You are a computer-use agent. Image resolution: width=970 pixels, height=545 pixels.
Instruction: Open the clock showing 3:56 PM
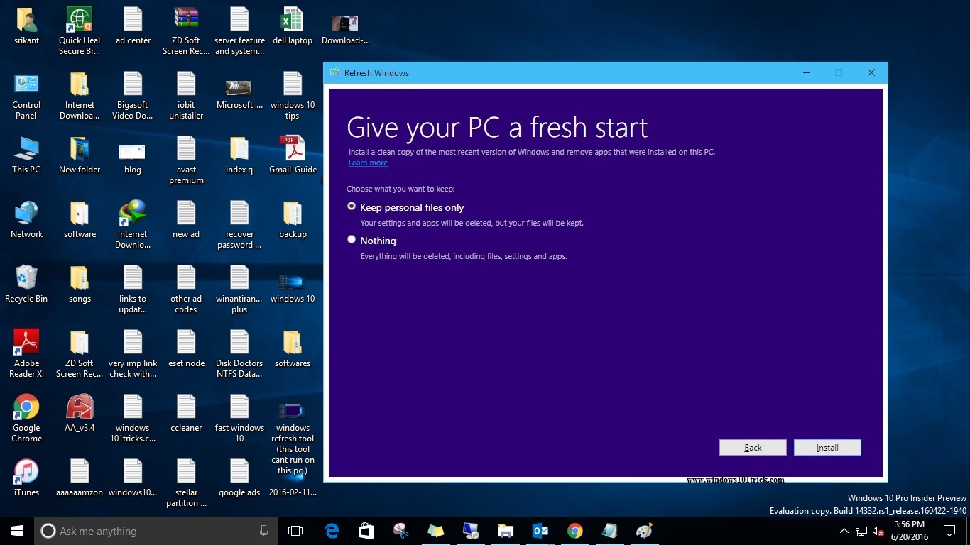tap(910, 531)
